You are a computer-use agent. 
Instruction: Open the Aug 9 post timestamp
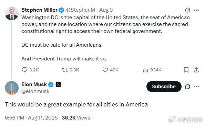(106, 10)
